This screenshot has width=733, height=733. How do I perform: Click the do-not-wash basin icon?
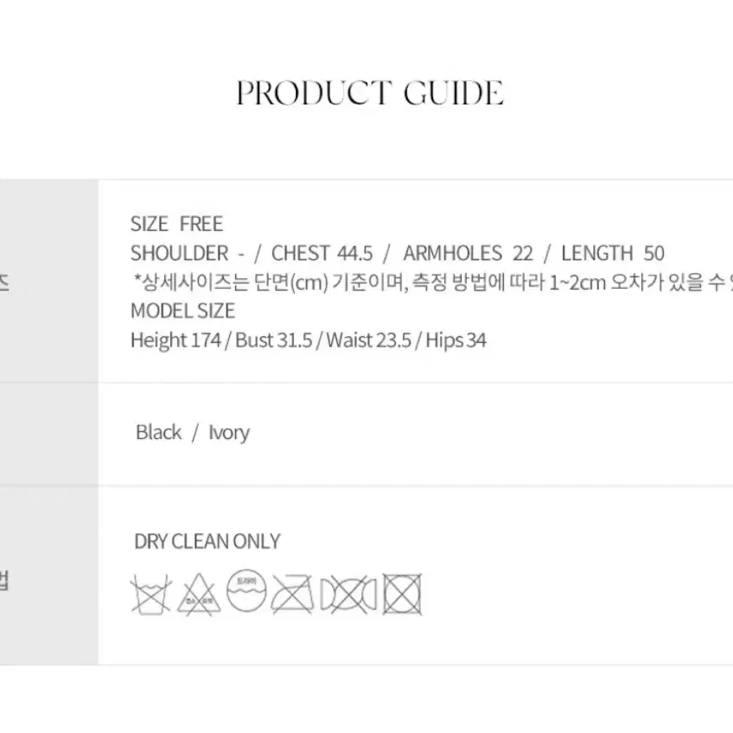point(151,594)
